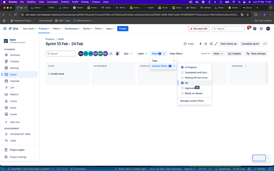
Task: Open the Label filter dropdown
Action: click(x=142, y=54)
